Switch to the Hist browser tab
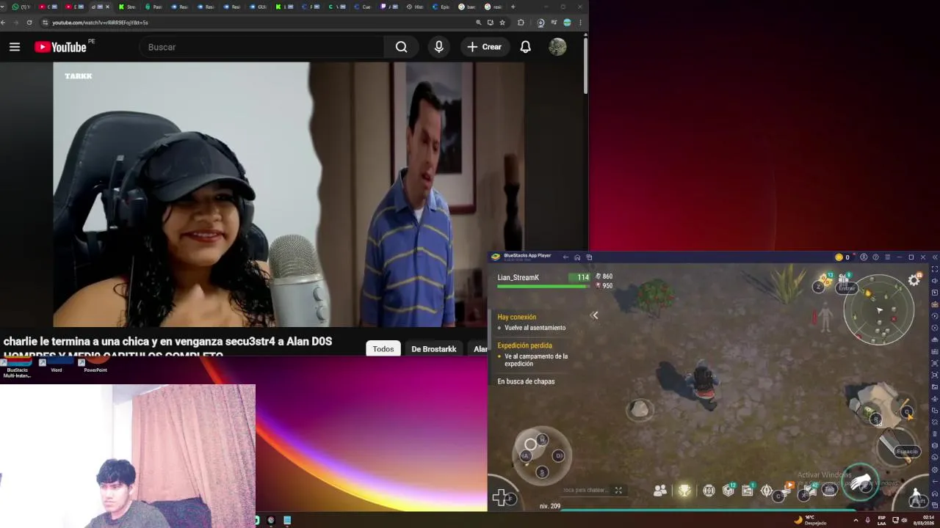 coord(414,7)
